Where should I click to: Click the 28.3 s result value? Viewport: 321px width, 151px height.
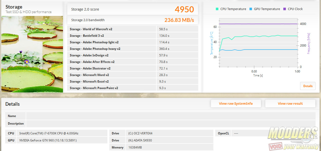point(163,75)
